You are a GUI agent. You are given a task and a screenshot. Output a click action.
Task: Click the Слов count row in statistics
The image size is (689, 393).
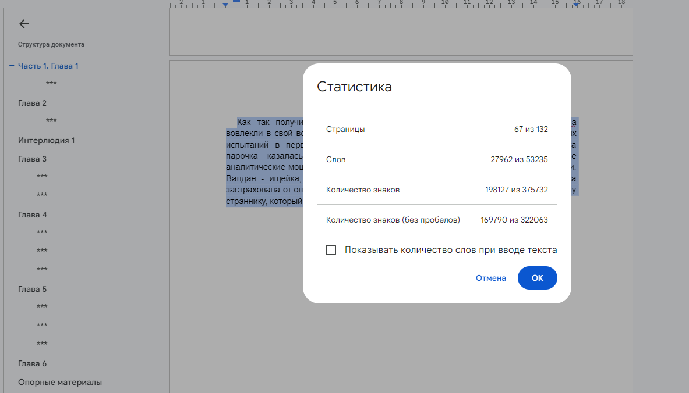[437, 159]
